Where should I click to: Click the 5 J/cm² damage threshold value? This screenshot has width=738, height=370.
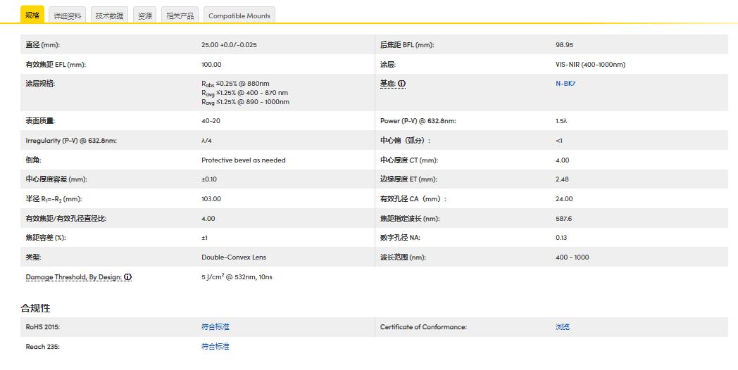237,277
